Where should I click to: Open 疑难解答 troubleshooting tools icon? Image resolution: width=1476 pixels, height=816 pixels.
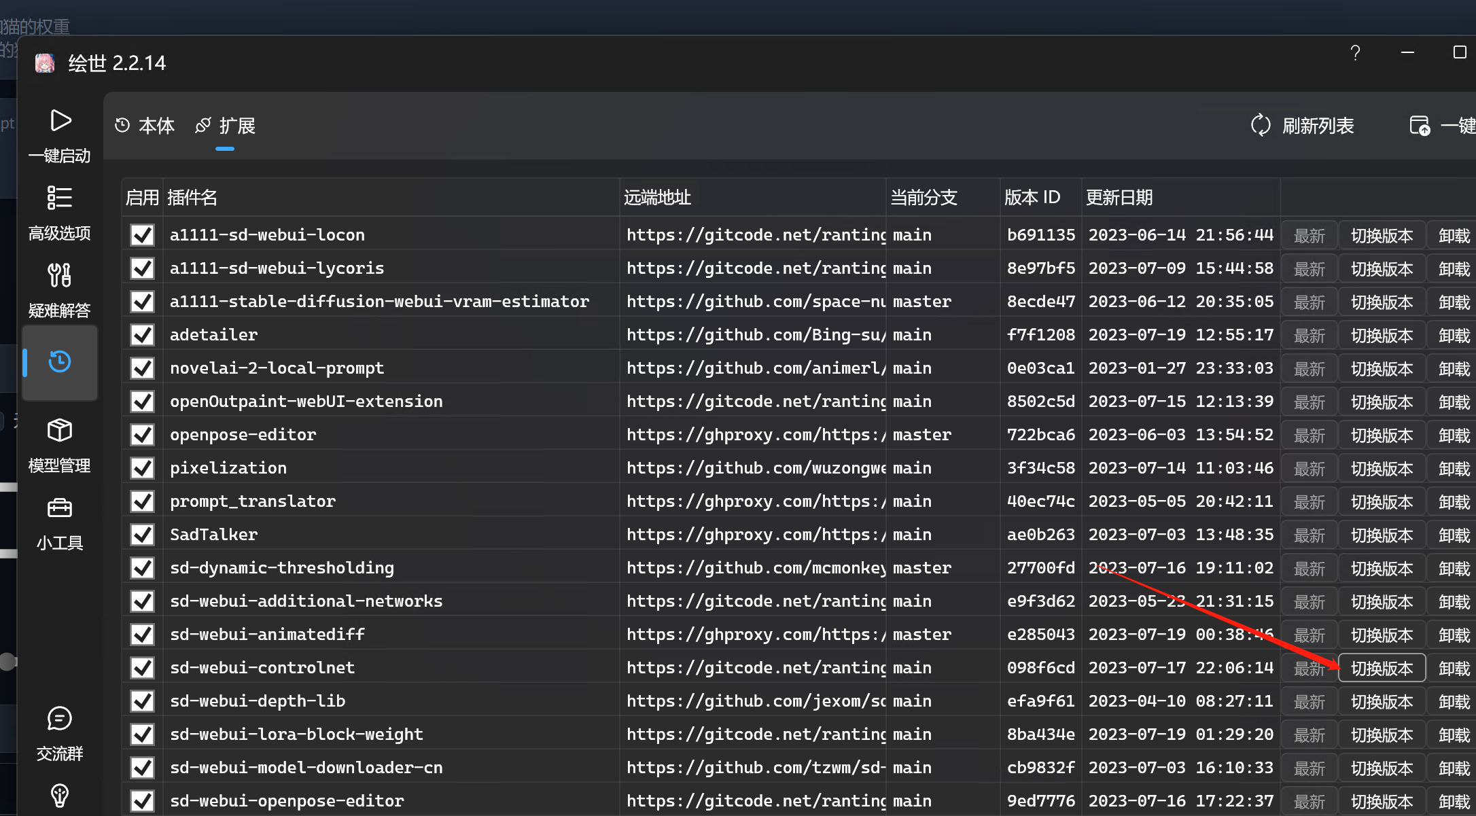[x=60, y=275]
